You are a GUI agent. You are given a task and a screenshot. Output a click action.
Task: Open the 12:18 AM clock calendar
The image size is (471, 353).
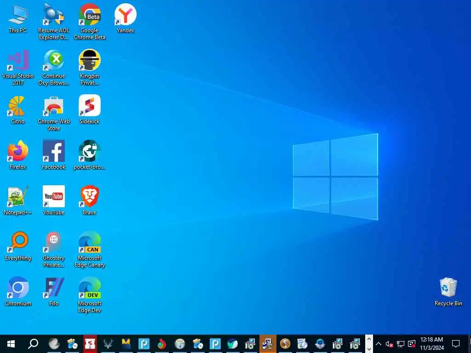click(x=431, y=344)
